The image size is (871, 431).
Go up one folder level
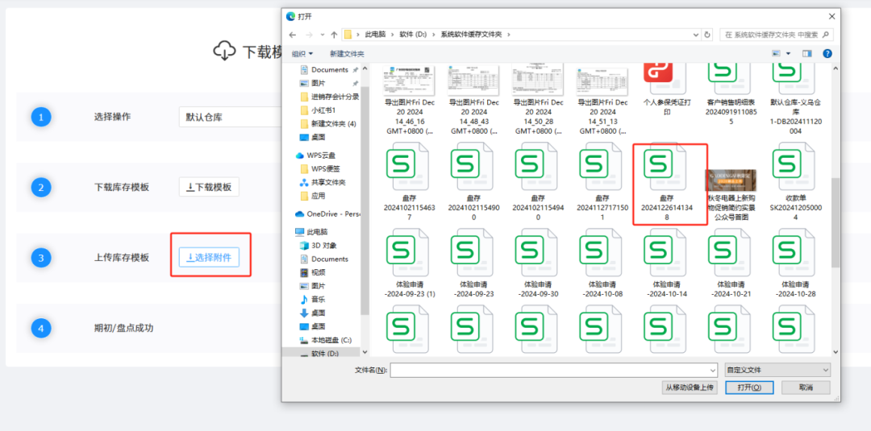[x=334, y=35]
